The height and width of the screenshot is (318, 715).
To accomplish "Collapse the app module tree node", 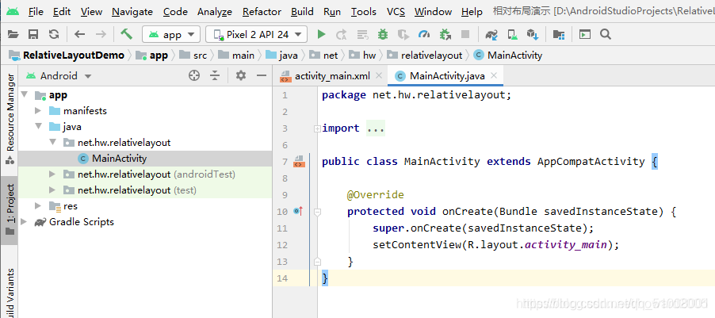I will pos(24,95).
